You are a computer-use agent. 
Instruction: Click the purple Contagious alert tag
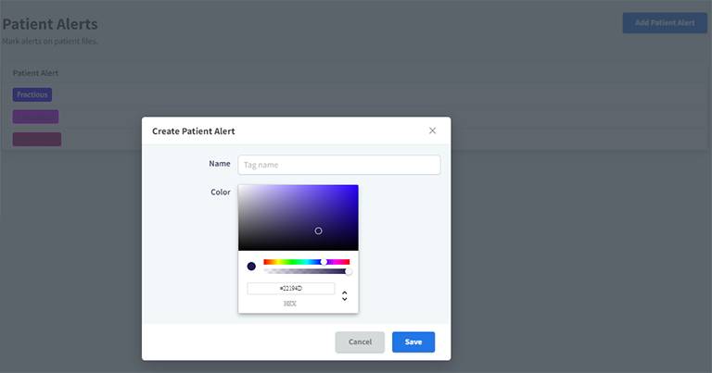coord(35,117)
